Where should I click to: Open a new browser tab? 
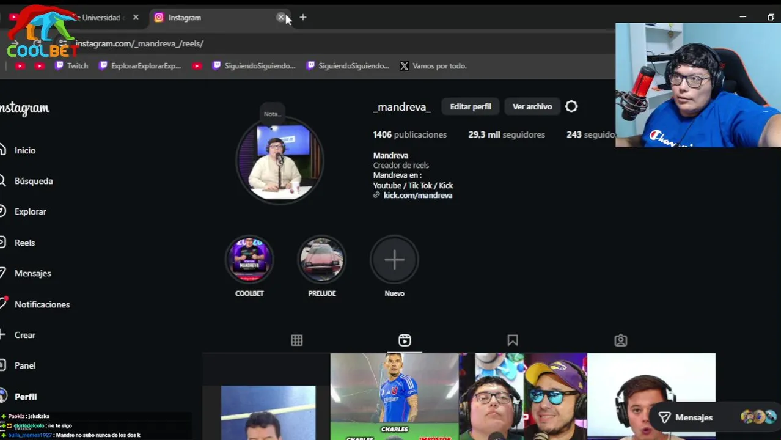(x=303, y=18)
